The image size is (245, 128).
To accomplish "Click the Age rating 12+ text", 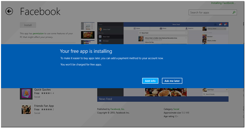I will point(171,116).
